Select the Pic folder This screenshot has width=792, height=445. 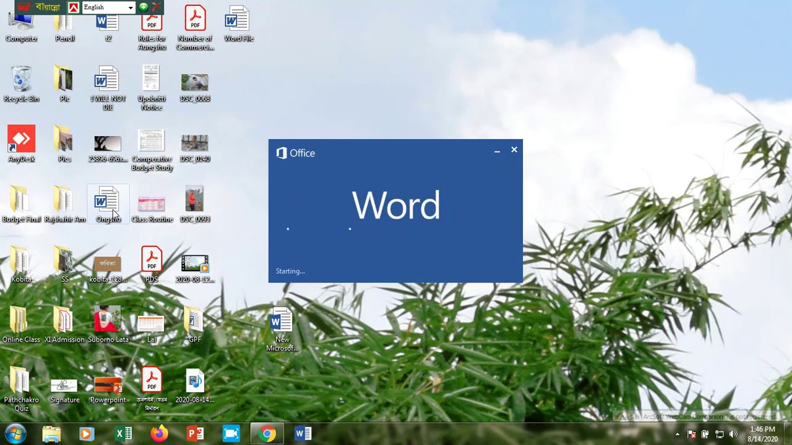coord(64,83)
